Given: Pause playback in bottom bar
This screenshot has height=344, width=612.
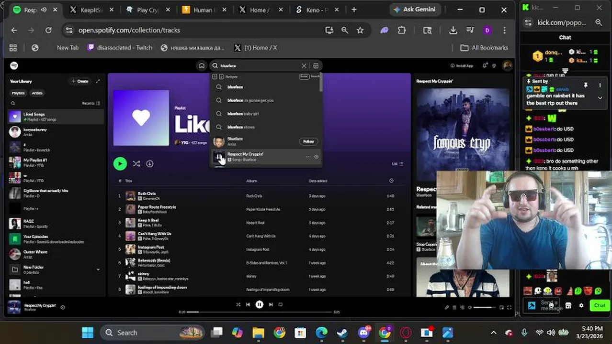Looking at the screenshot, I should pos(259,304).
